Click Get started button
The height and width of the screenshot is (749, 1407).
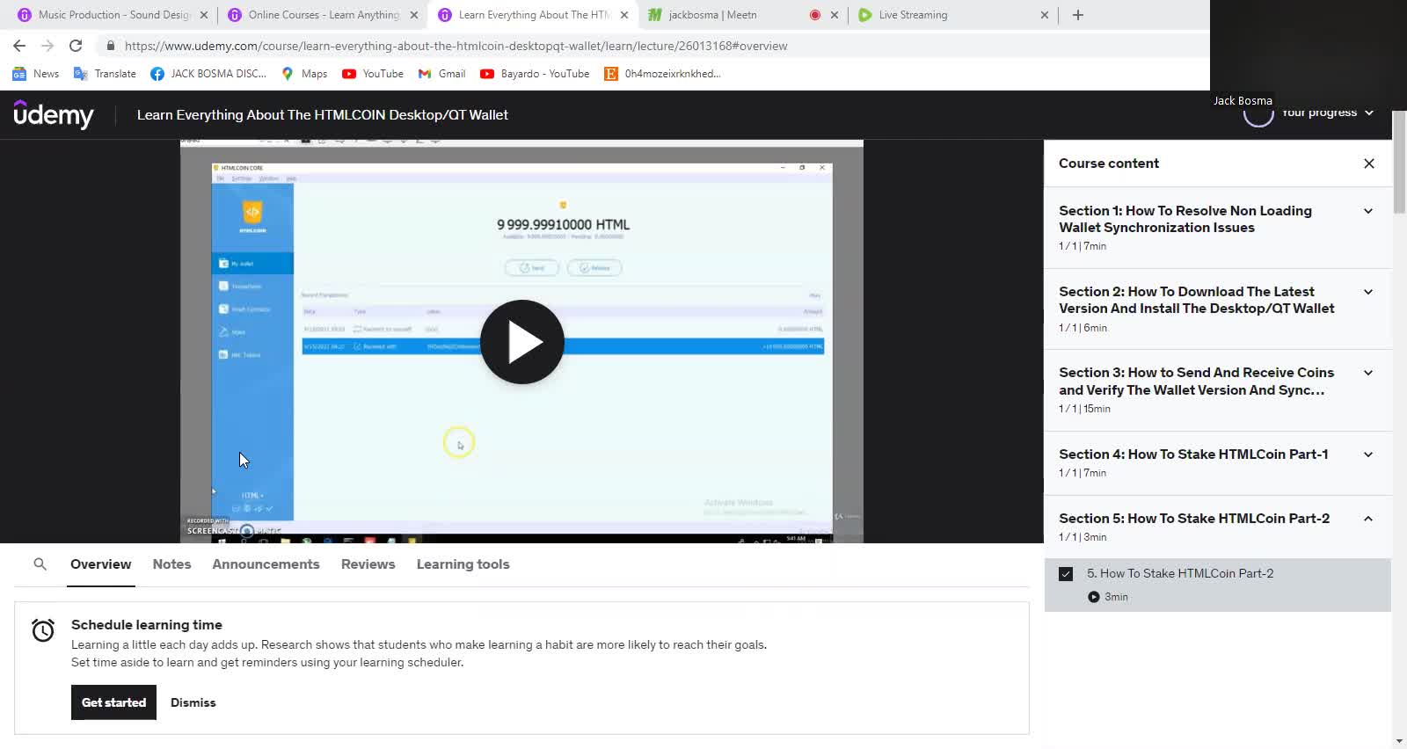click(113, 702)
